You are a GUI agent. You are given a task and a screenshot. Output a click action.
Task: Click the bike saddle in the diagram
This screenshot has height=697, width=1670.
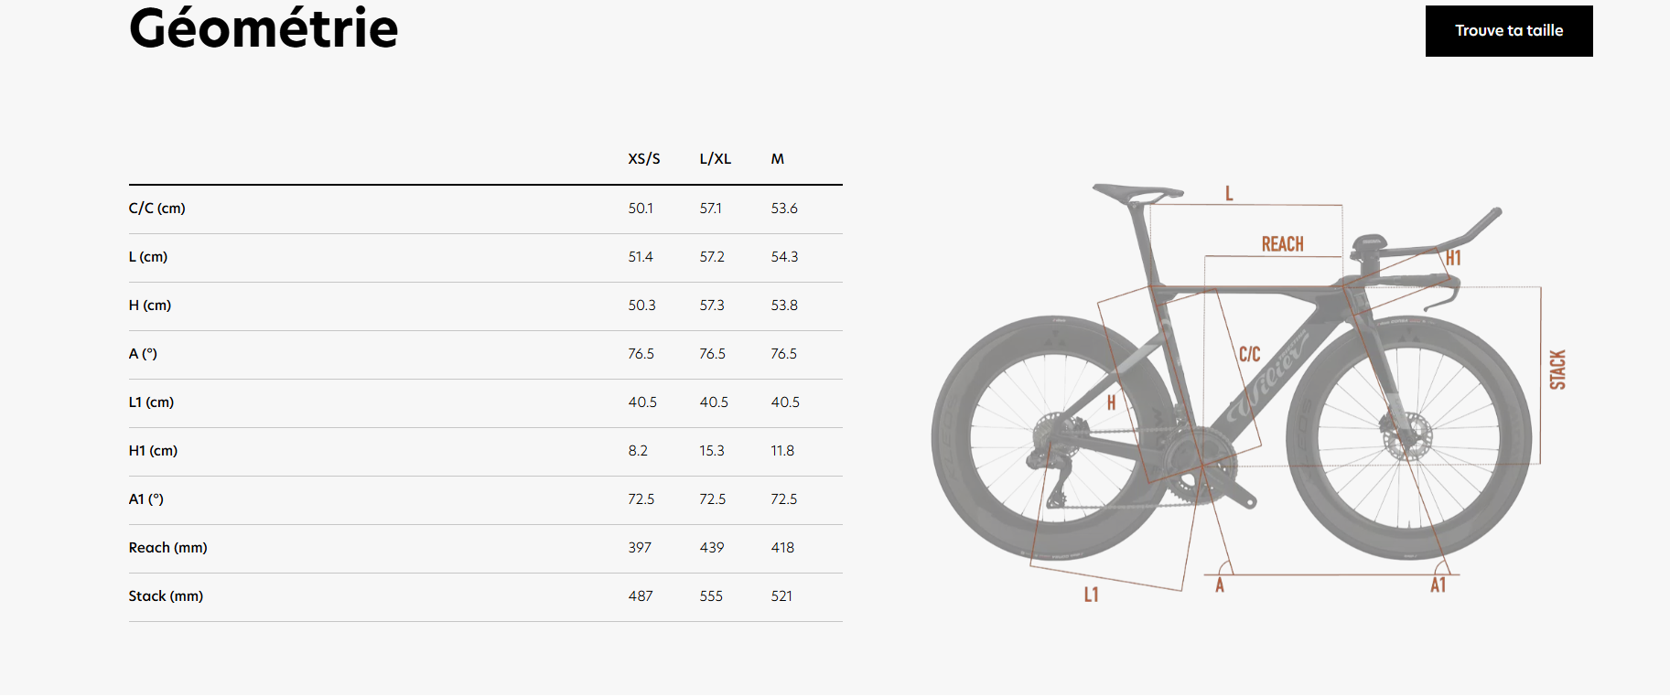click(1136, 193)
